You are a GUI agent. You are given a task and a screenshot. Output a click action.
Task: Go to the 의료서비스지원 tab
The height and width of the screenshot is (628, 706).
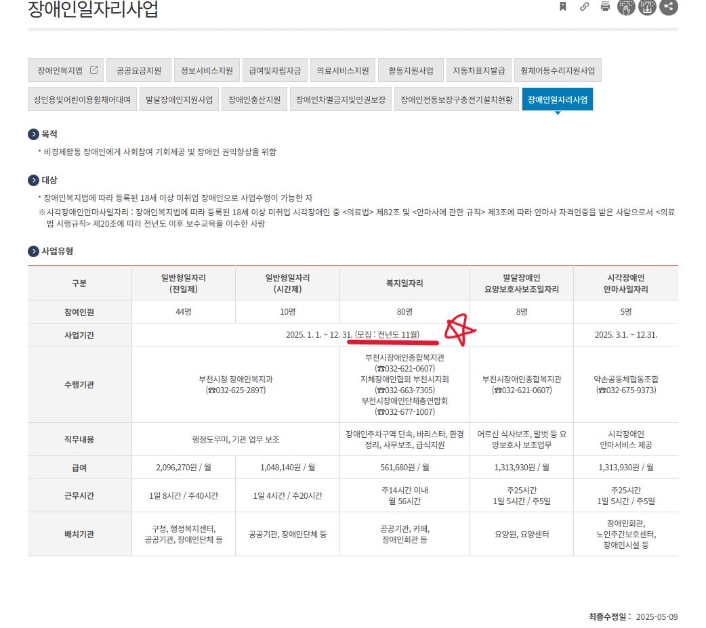[x=343, y=70]
